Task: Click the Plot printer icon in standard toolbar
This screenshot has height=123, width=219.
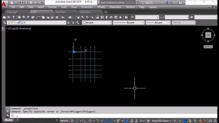Action: 19,17
